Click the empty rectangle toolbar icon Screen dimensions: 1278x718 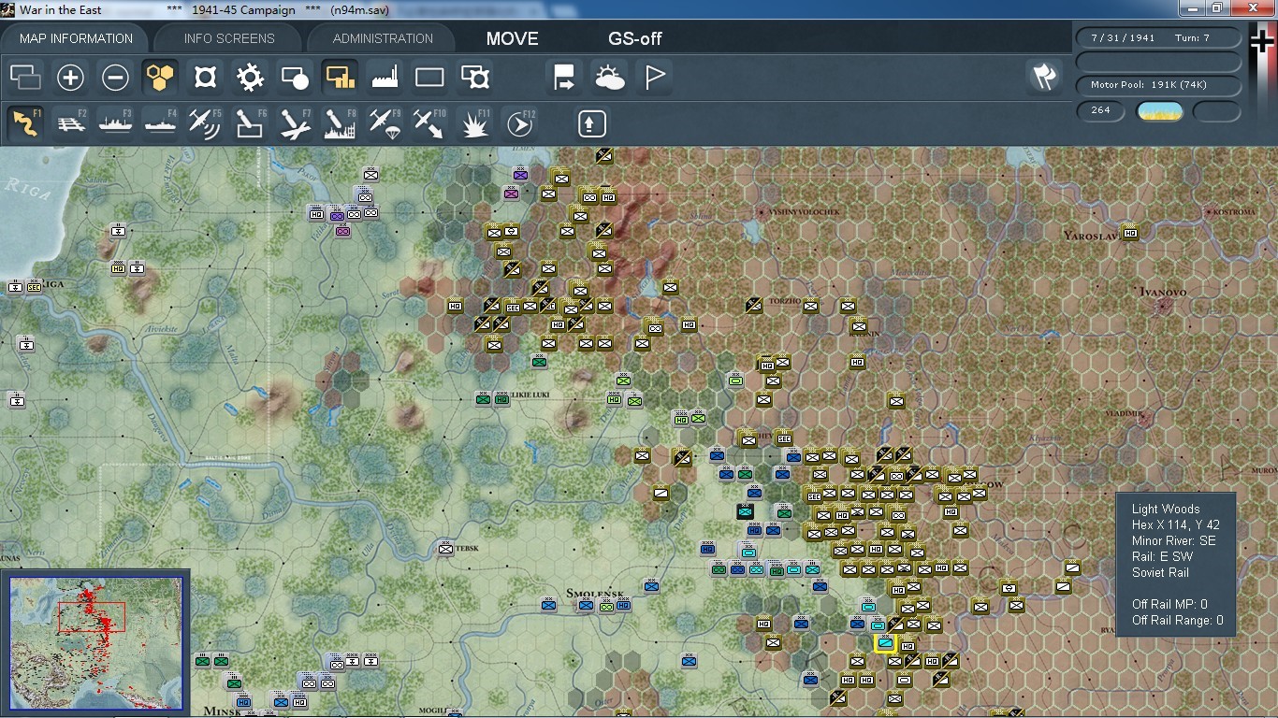[429, 77]
